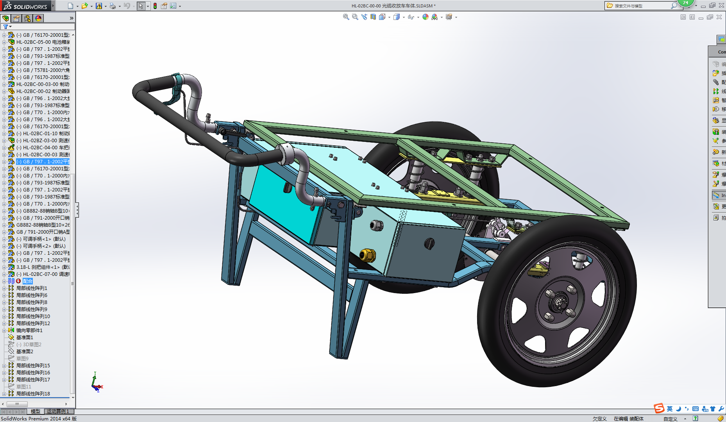This screenshot has width=726, height=422.
Task: Open the ConfigurationManager tab icon
Action: click(27, 18)
